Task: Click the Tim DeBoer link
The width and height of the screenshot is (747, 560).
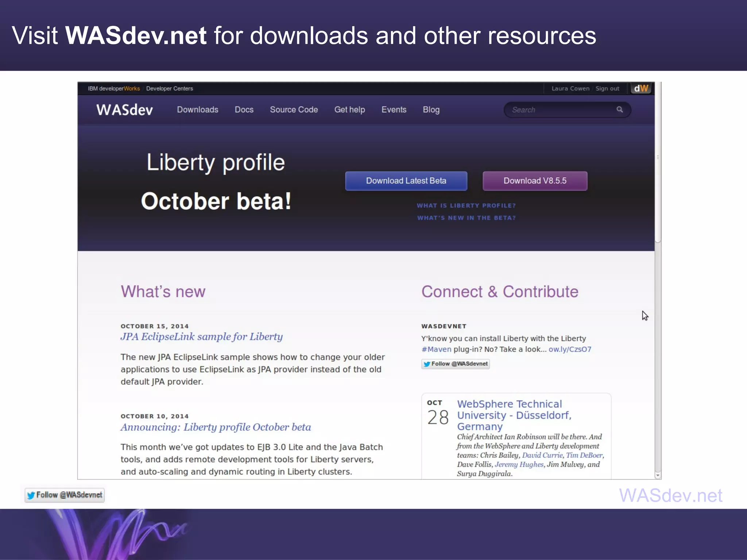Action: pyautogui.click(x=584, y=455)
